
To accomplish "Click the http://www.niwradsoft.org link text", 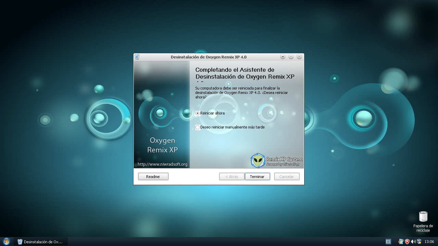I will (x=163, y=164).
